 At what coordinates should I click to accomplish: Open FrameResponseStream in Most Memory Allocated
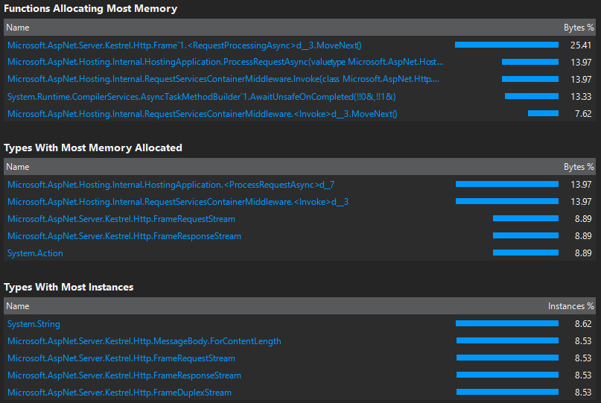[124, 236]
